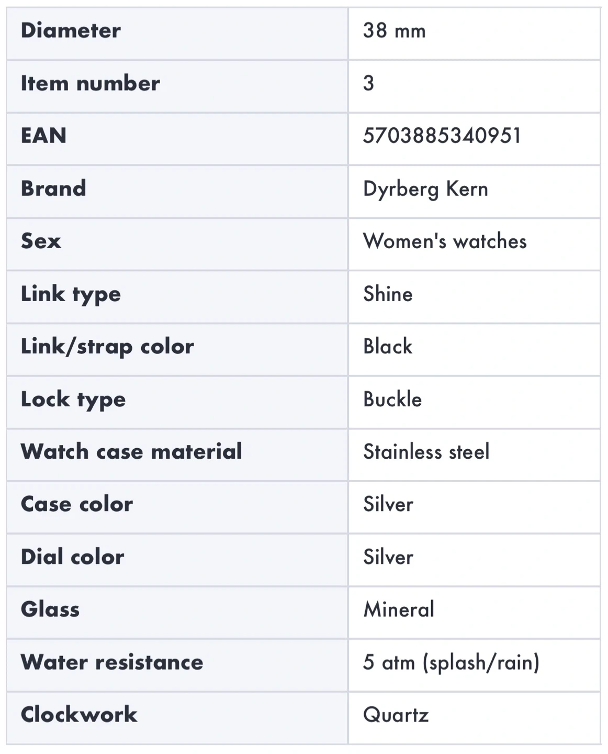Click the Brand row label
608x754 pixels.
click(53, 189)
